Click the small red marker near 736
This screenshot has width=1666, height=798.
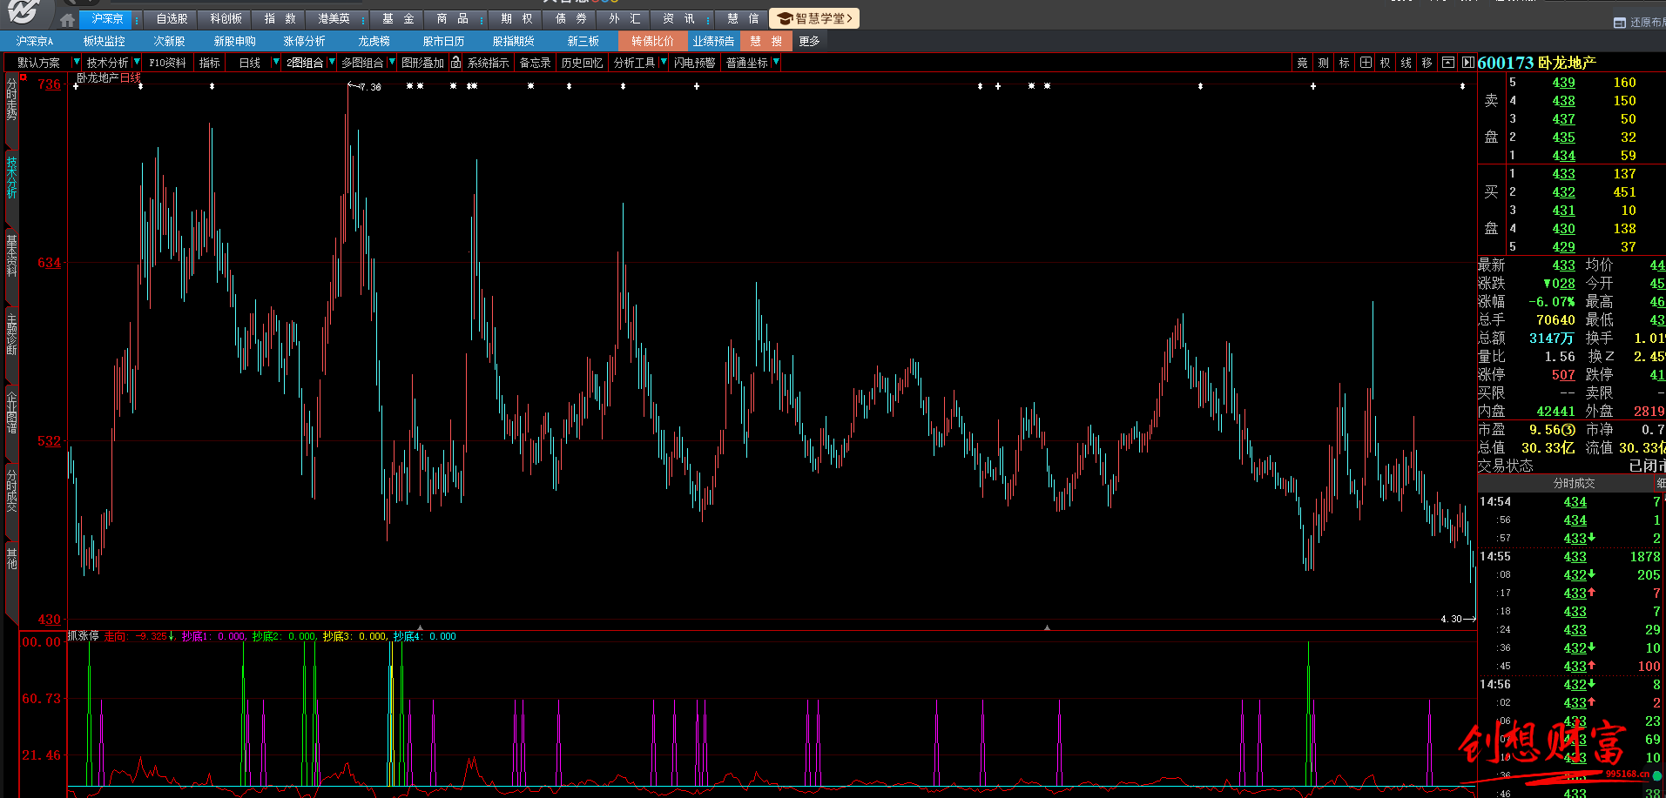(x=24, y=77)
